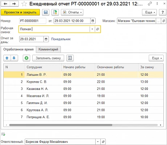Select row Лапшин В. Р.
This screenshot has height=145, width=167.
[84, 75]
